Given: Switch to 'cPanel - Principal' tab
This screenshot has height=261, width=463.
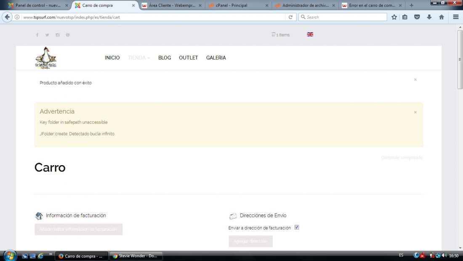Looking at the screenshot, I should coord(239,5).
